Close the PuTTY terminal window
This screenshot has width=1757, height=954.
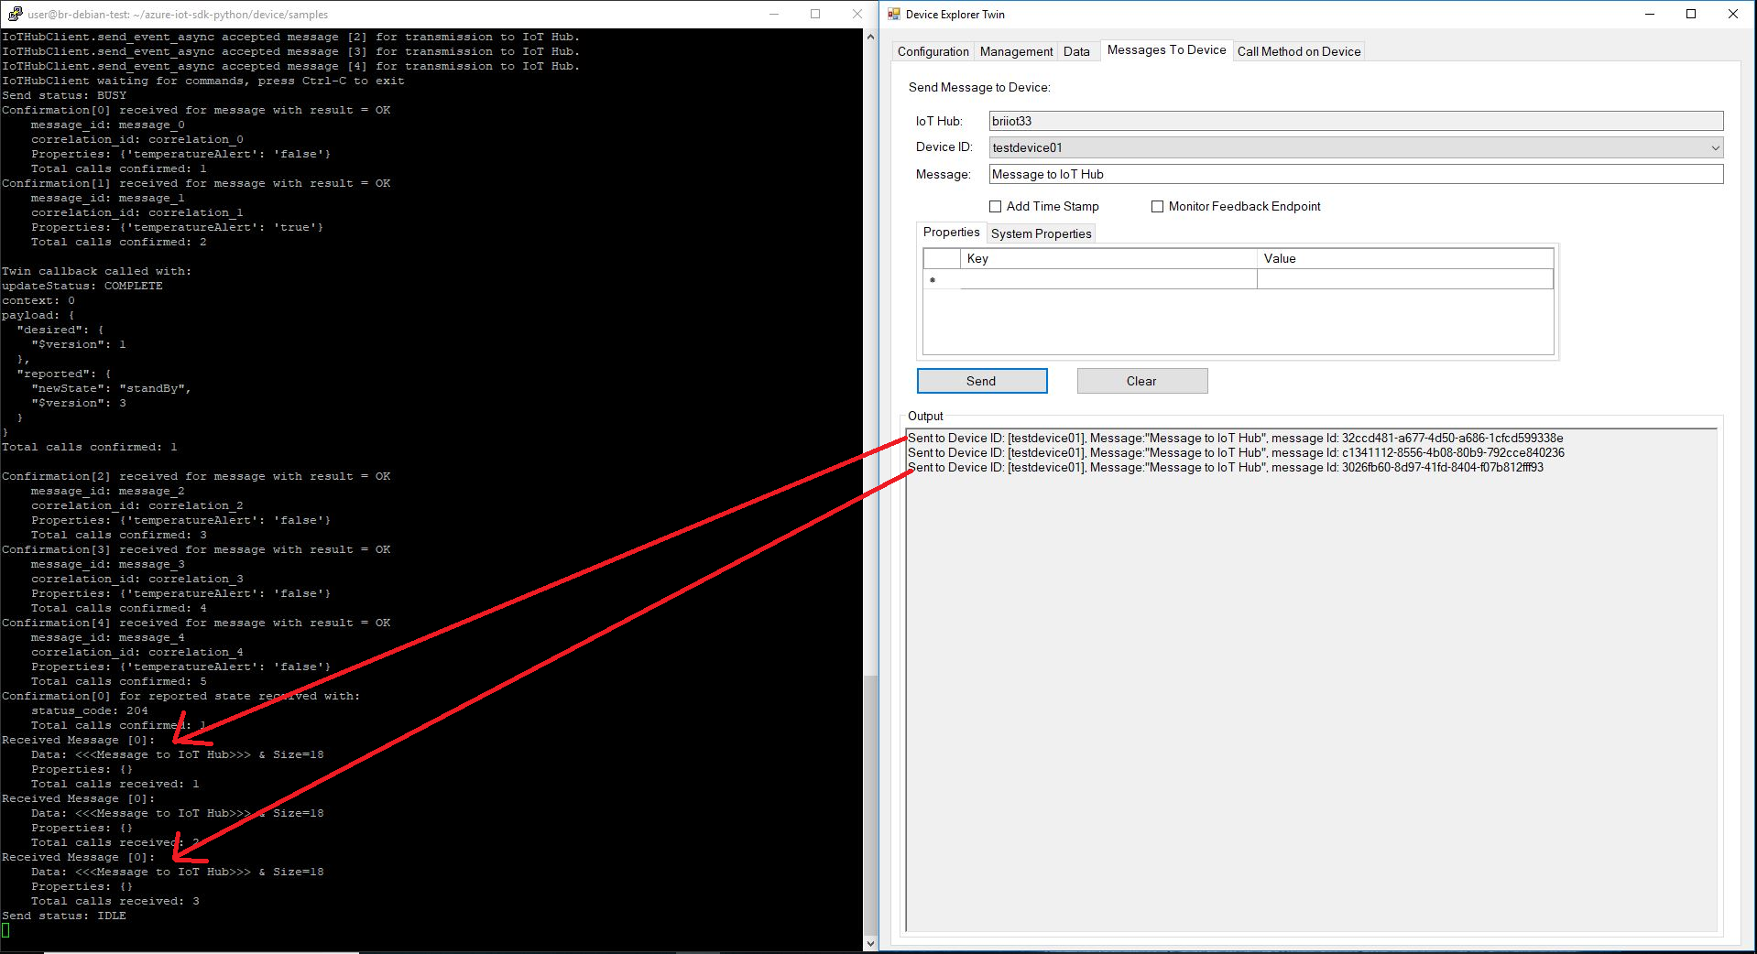[857, 14]
